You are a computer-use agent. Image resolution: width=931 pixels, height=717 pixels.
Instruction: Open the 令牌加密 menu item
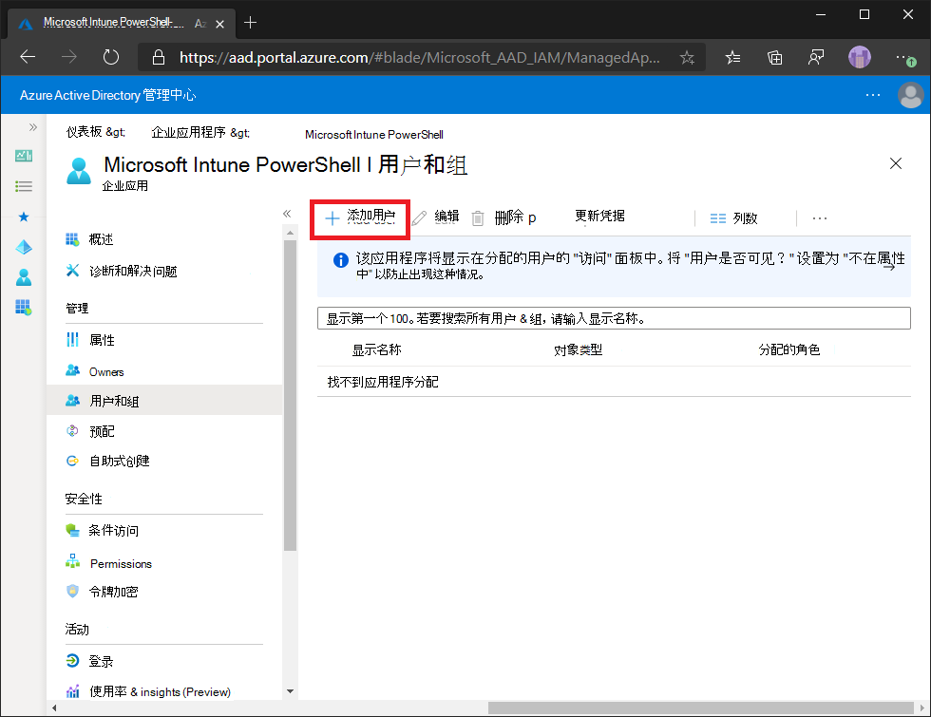coord(163,591)
